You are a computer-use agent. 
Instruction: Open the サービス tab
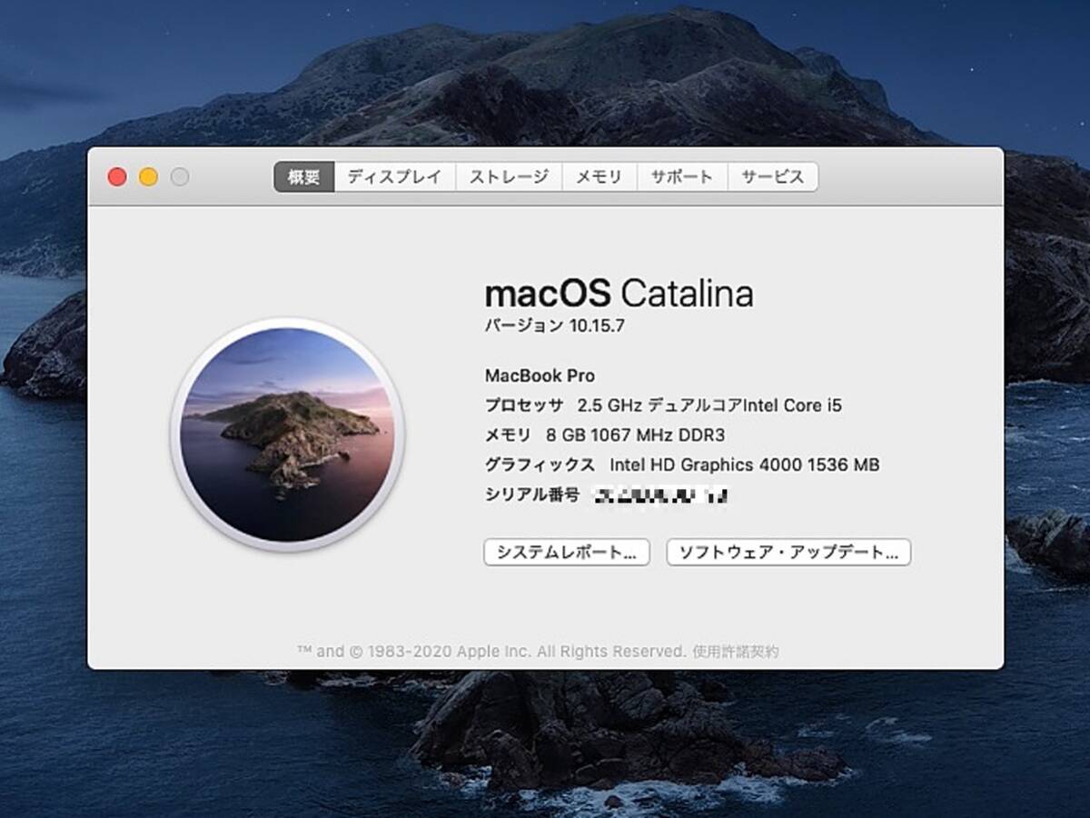pos(773,177)
